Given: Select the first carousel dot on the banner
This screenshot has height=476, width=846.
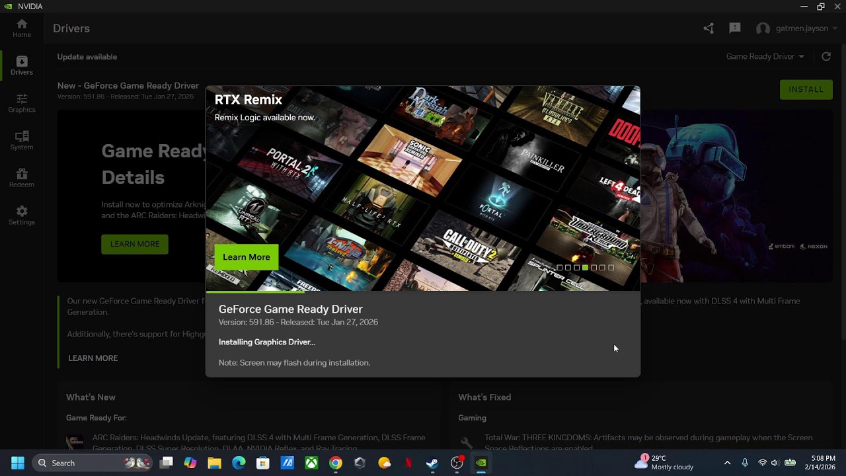Looking at the screenshot, I should 559,268.
